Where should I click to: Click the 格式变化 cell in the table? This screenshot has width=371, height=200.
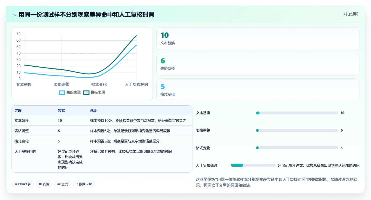(22, 141)
